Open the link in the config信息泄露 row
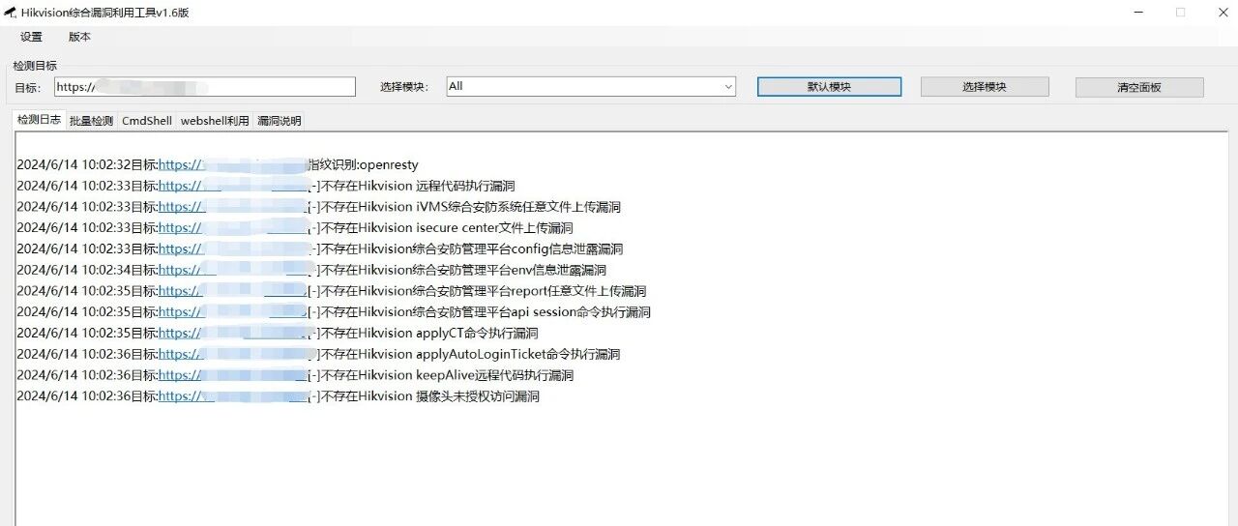 [232, 249]
